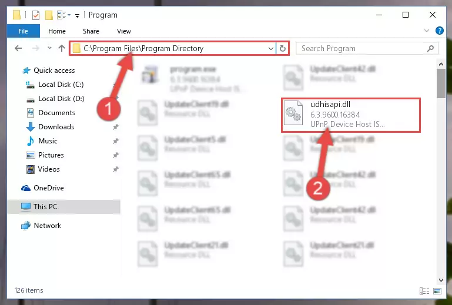Expand the address bar history dropdown
The width and height of the screenshot is (452, 305).
tap(271, 48)
